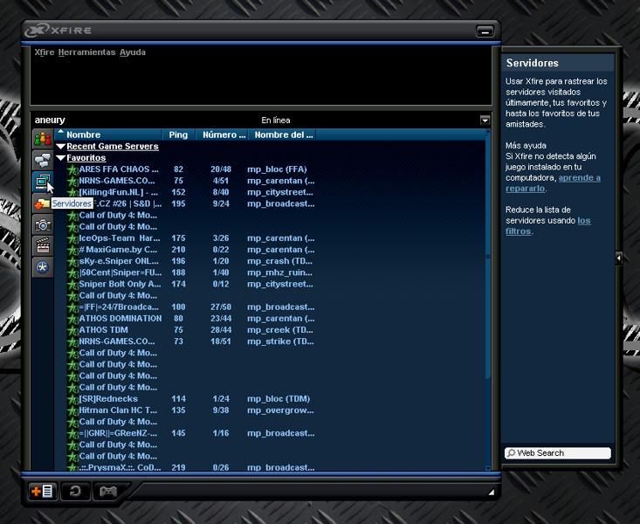Click the refresh servers button

click(x=75, y=491)
